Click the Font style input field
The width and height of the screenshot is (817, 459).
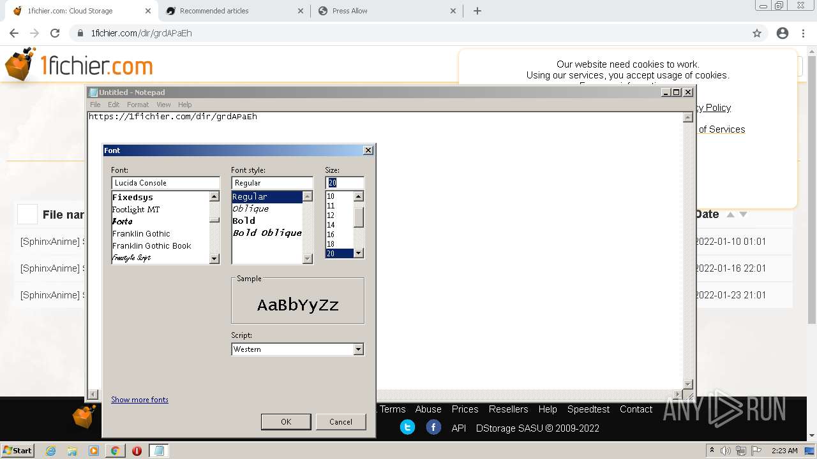coord(272,183)
